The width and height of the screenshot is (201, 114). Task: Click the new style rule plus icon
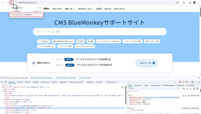[191, 89]
